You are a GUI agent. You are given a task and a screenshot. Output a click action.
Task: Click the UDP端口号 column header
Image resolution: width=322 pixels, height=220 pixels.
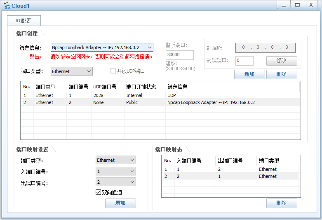108,87
